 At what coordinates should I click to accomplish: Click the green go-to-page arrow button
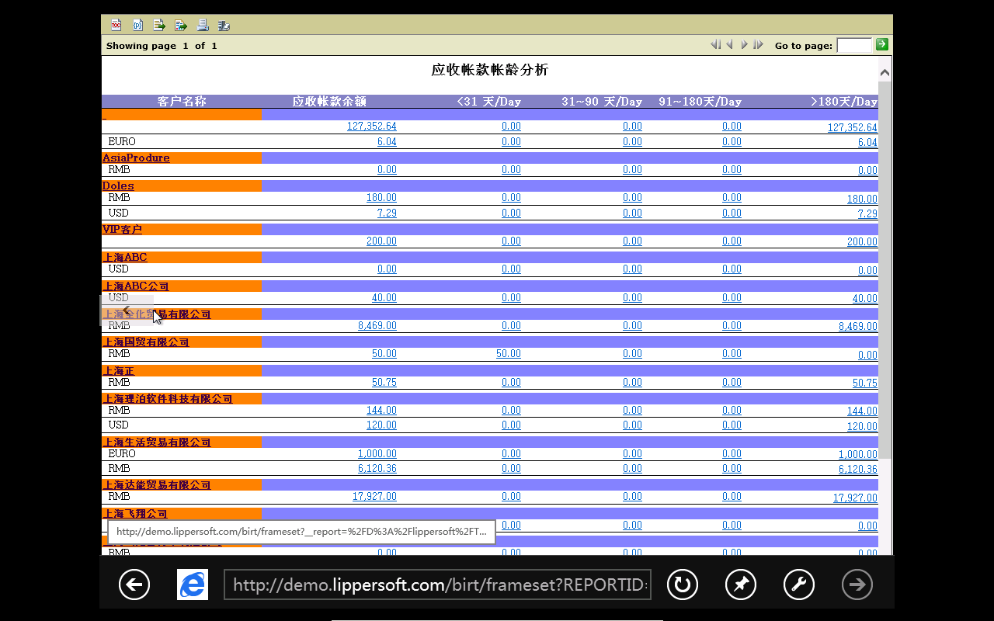pyautogui.click(x=881, y=44)
